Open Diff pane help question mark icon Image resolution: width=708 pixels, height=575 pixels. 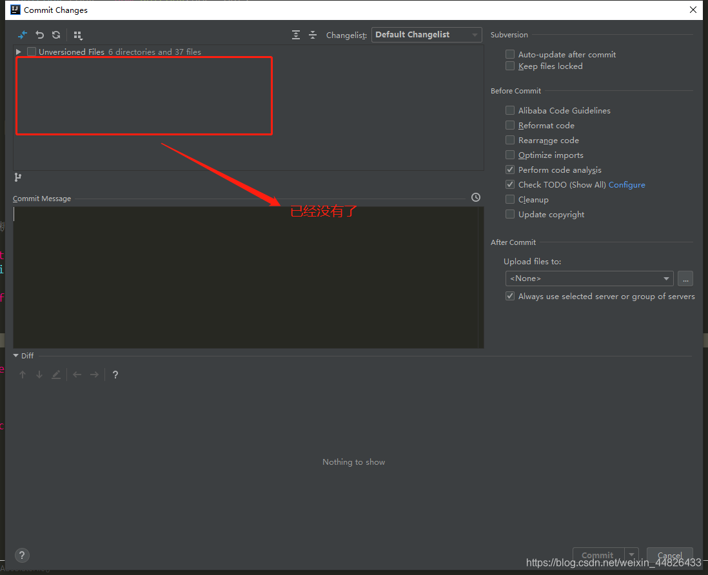coord(115,374)
